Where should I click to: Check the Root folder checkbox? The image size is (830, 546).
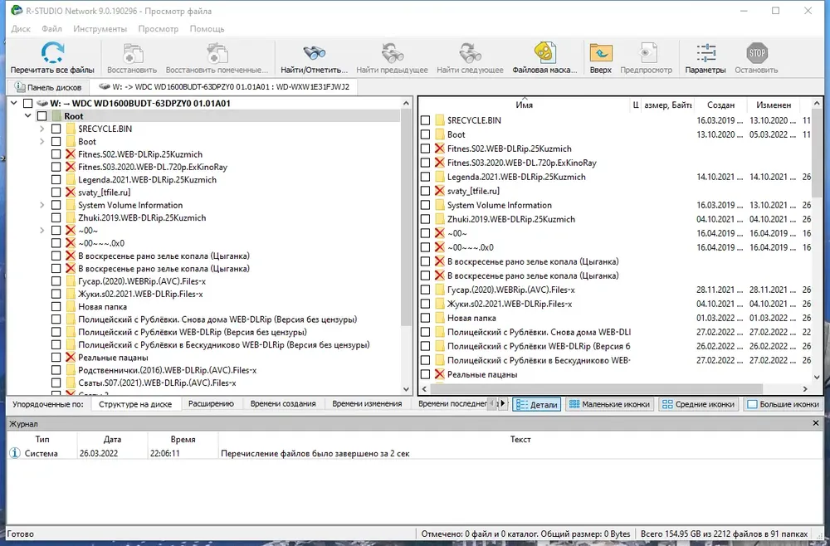[x=42, y=116]
